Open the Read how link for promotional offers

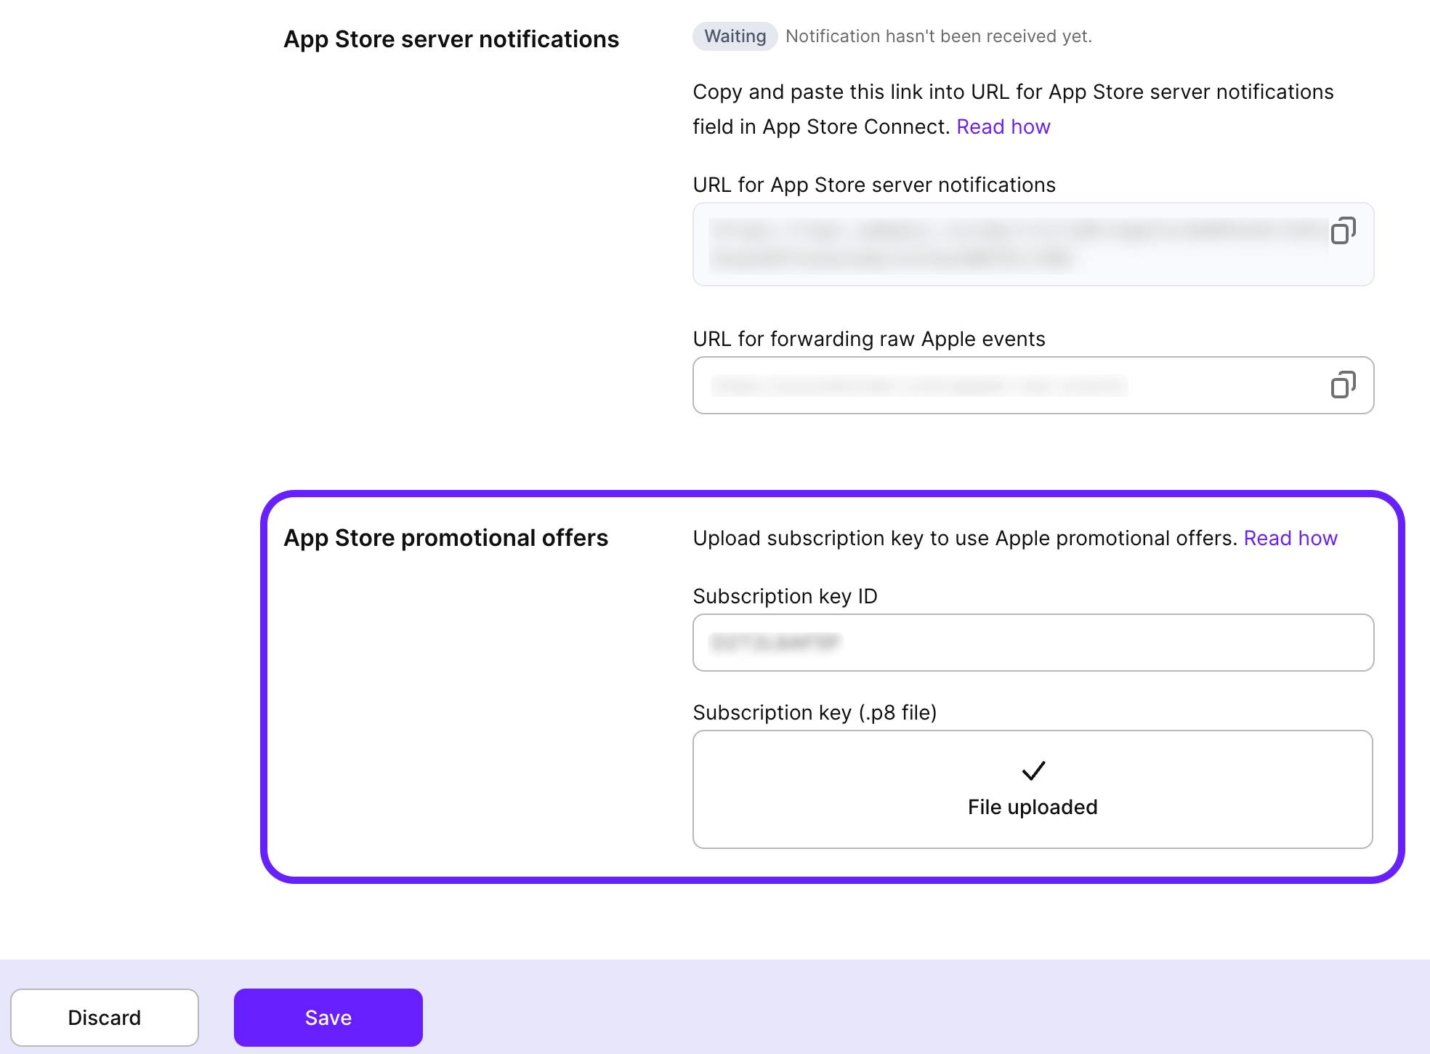(1290, 538)
